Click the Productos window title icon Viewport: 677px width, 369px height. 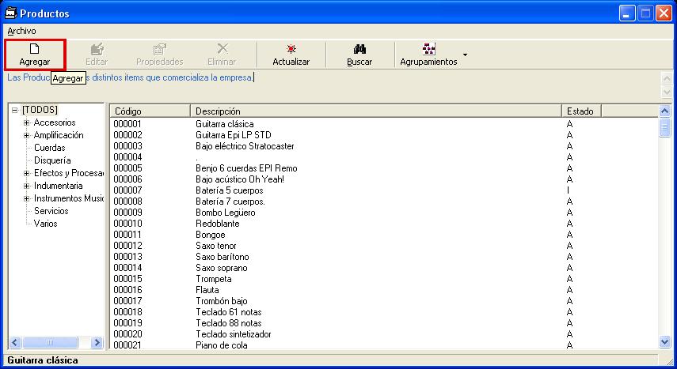[10, 13]
